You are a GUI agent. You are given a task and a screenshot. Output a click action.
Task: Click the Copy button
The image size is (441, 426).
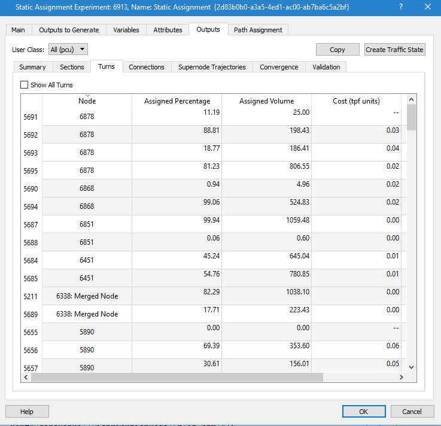[x=337, y=50]
